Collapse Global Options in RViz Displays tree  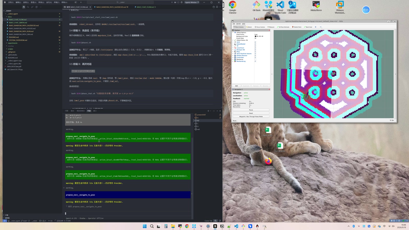[x=233, y=32]
